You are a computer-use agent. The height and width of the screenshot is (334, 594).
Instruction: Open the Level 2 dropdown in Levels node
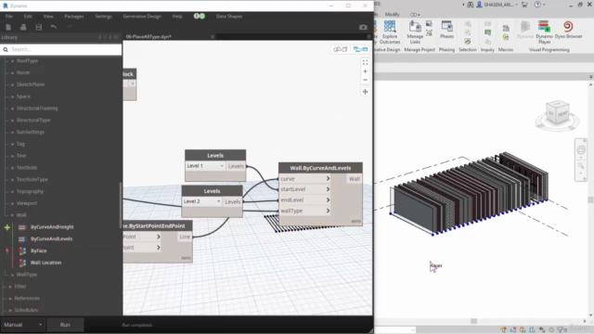coord(202,201)
